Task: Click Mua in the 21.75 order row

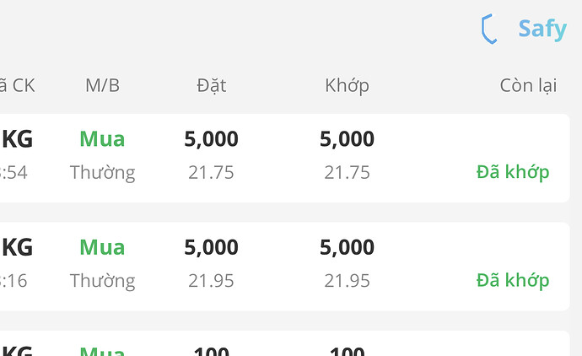Action: pyautogui.click(x=102, y=138)
